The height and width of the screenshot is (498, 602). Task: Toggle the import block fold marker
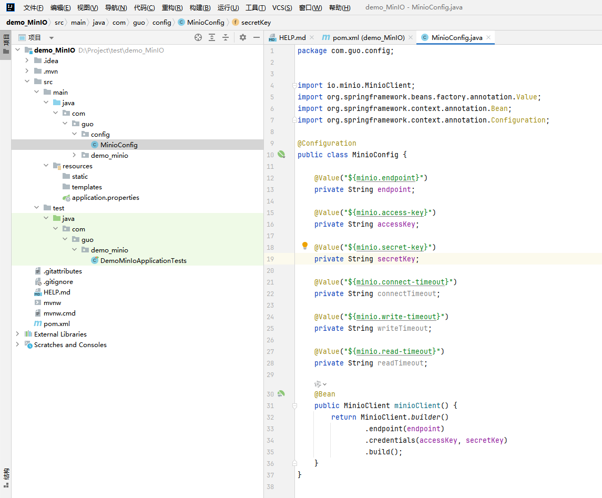(x=294, y=85)
